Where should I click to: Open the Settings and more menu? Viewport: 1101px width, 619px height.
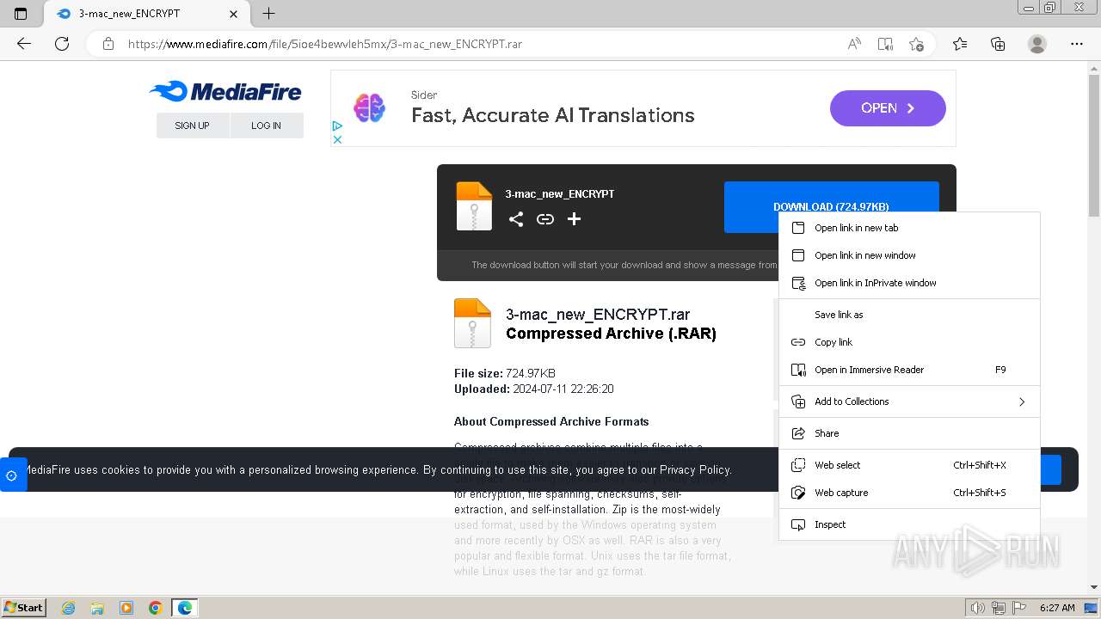[x=1077, y=44]
